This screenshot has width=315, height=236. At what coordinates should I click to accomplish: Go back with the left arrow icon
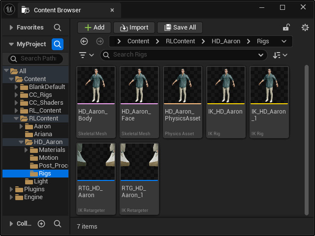click(x=84, y=41)
